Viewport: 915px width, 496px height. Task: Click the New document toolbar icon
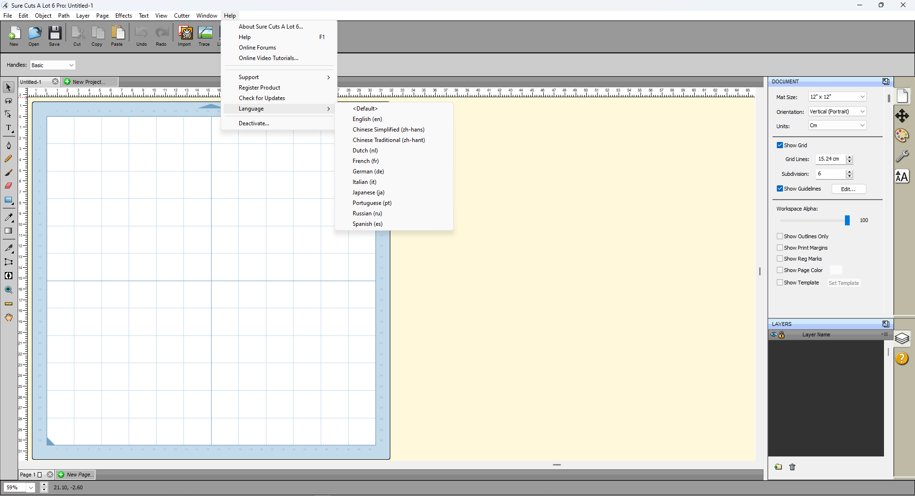point(14,36)
